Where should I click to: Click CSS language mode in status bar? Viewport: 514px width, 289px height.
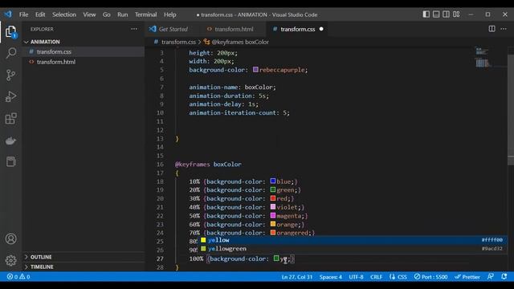click(x=398, y=277)
